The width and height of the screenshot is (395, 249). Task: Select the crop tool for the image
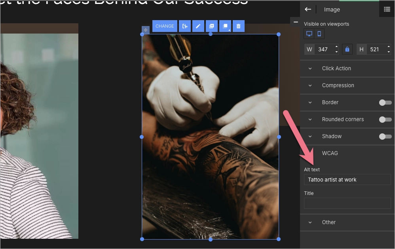pyautogui.click(x=185, y=26)
